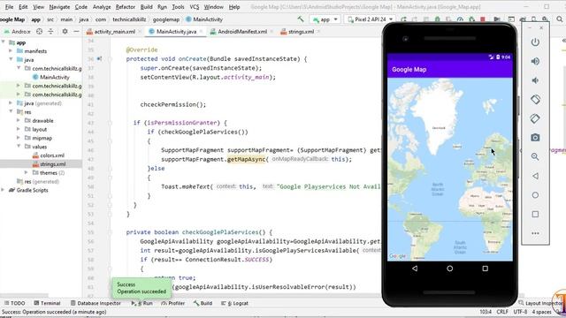The image size is (566, 318).
Task: Click the Google Map area on the emulator screen
Action: coord(450,169)
